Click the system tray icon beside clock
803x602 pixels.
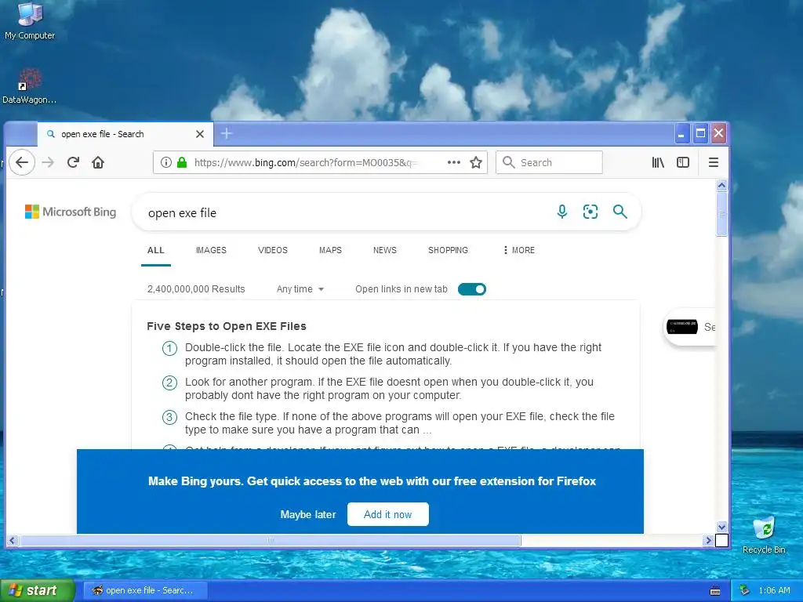pos(745,590)
